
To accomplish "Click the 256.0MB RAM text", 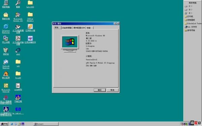I will pyautogui.click(x=91, y=66).
